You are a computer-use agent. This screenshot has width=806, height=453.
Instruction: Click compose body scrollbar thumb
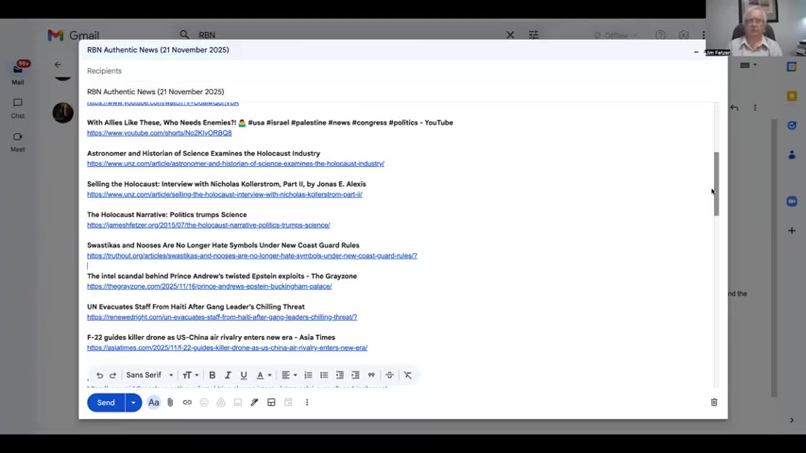click(x=716, y=184)
